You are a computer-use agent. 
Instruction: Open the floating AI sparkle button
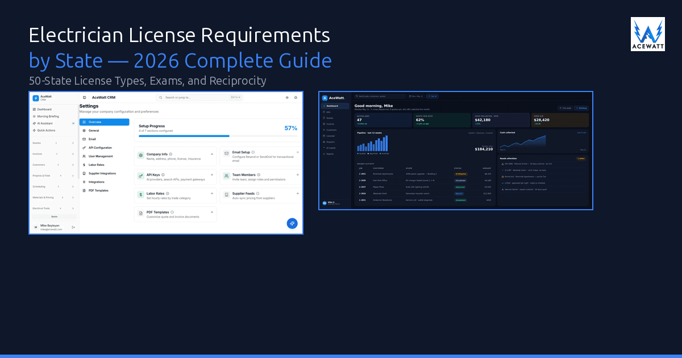point(292,223)
